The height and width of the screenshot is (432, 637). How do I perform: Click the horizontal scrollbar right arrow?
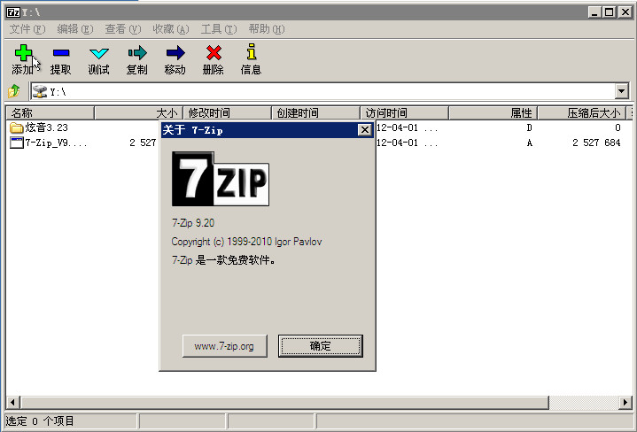click(625, 403)
